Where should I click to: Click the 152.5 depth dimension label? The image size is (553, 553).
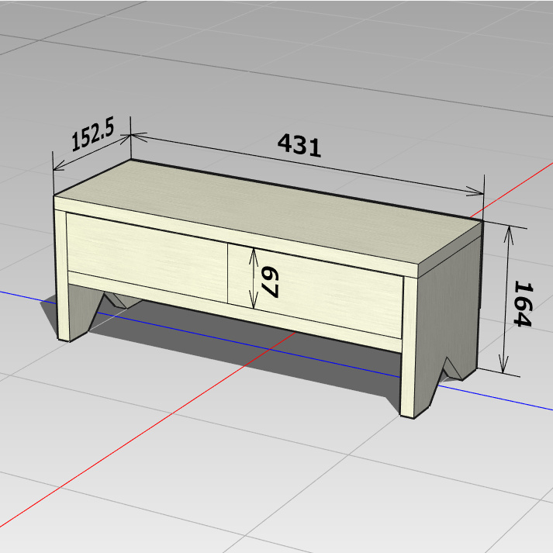tap(92, 137)
